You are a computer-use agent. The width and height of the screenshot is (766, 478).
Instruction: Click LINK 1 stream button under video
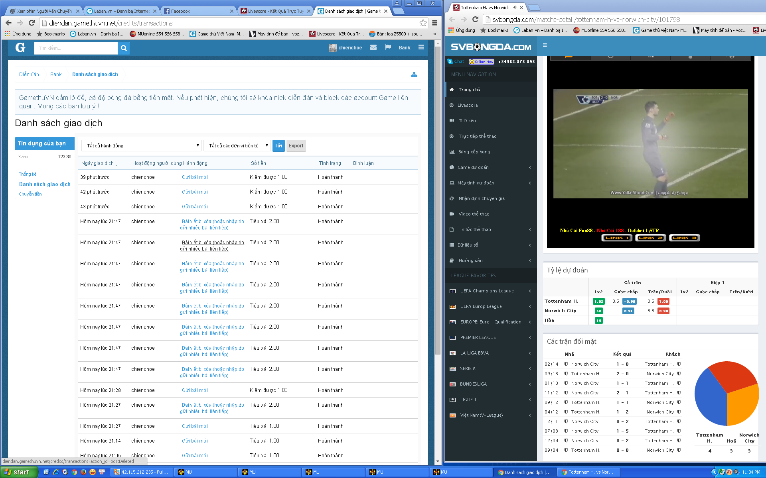617,238
